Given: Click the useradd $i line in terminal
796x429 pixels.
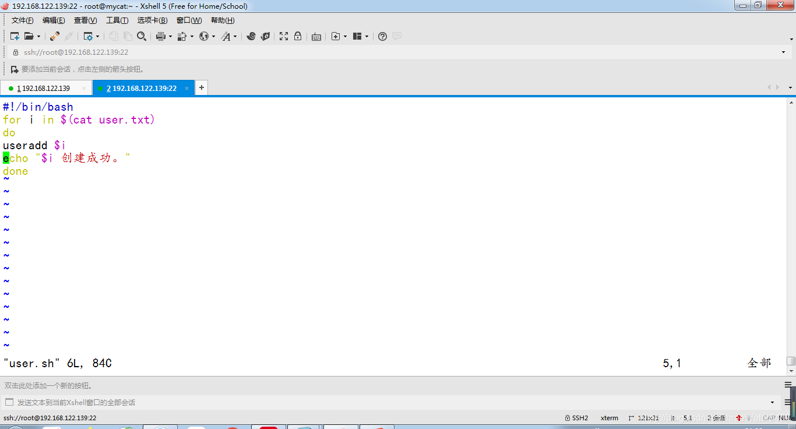Looking at the screenshot, I should (x=34, y=145).
